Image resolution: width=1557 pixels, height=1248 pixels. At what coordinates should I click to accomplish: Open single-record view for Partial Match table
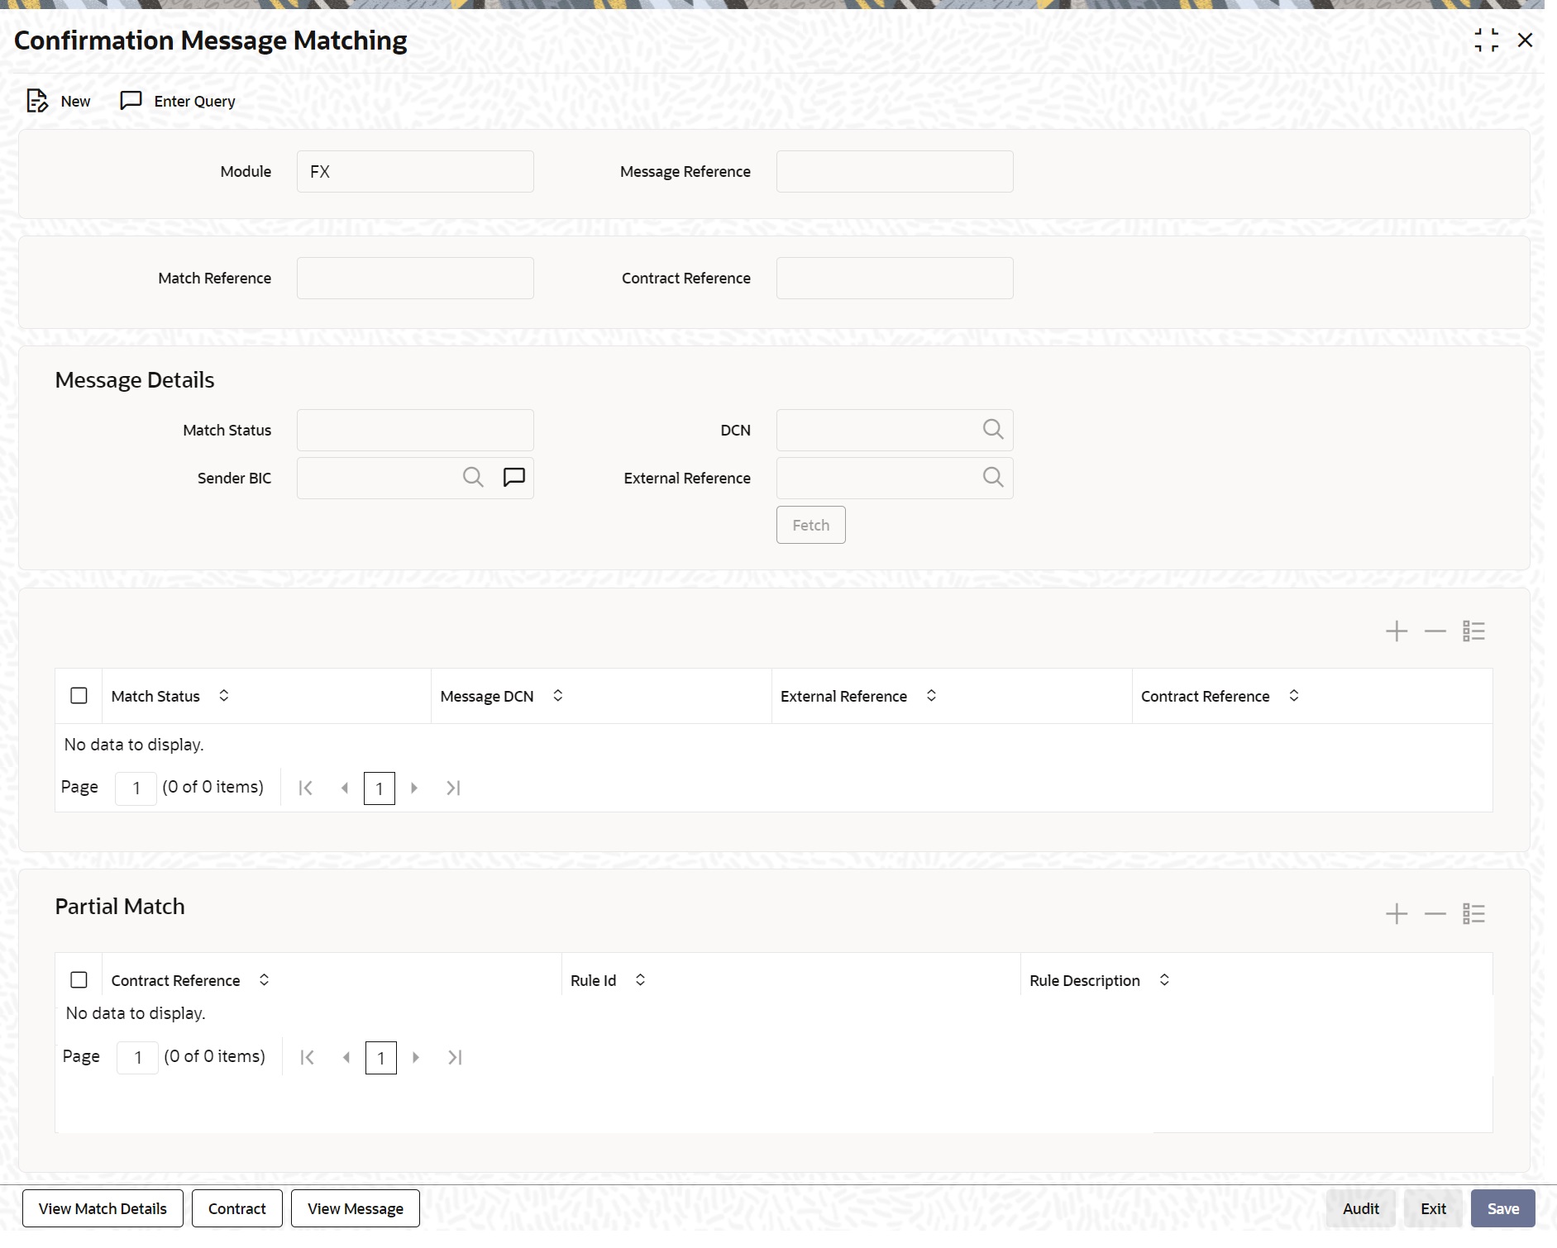coord(1474,914)
